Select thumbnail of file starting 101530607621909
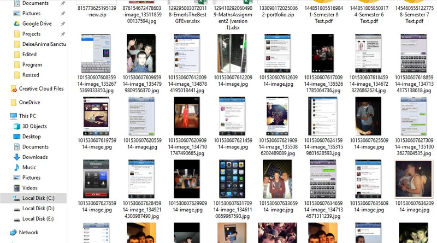437x243 pixels. pos(277,116)
